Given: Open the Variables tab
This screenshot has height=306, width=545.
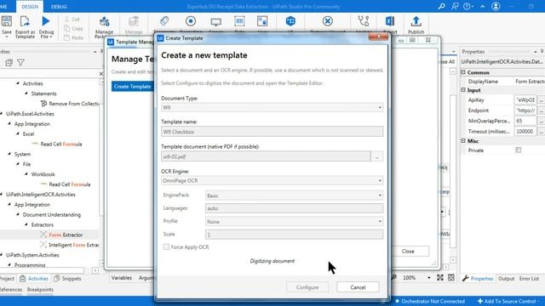Looking at the screenshot, I should coord(122,278).
